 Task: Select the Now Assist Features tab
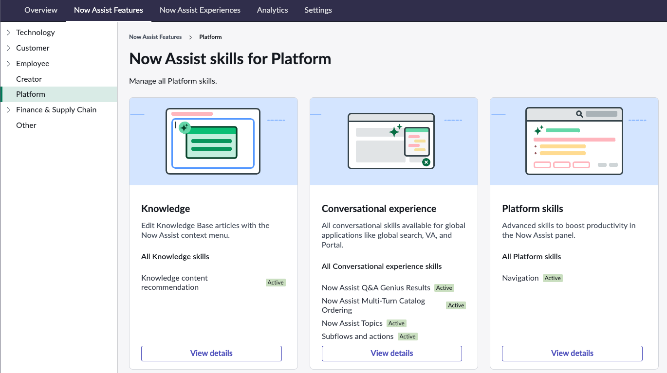(x=109, y=10)
